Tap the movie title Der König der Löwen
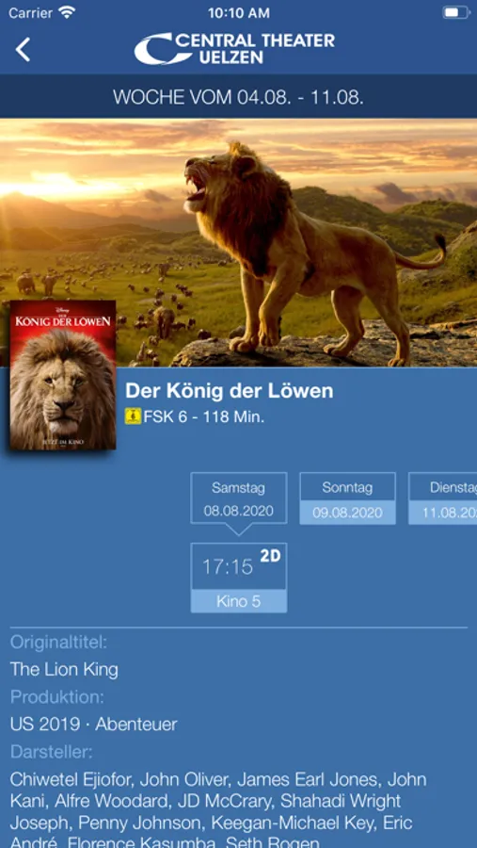 [x=229, y=391]
